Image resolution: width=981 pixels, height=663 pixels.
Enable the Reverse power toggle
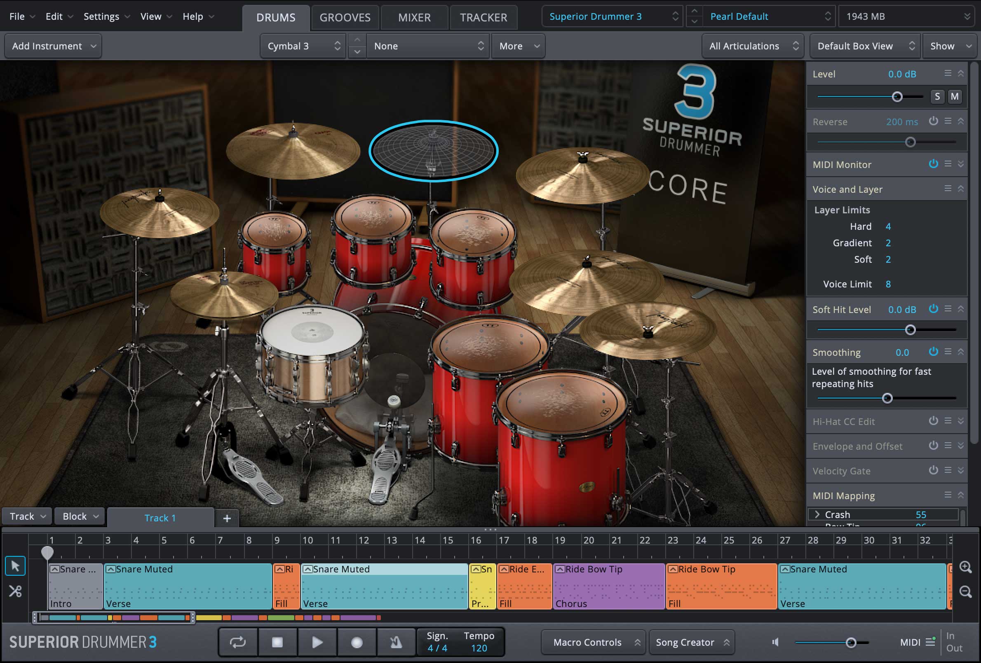(x=933, y=121)
